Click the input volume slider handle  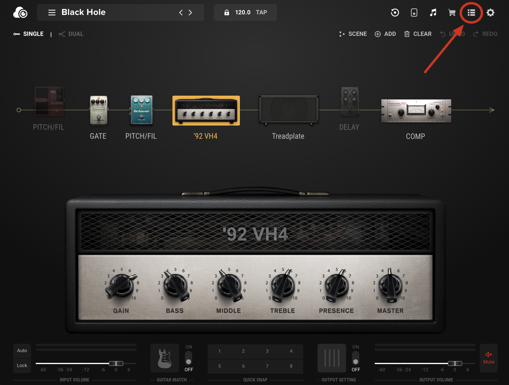[x=116, y=363]
